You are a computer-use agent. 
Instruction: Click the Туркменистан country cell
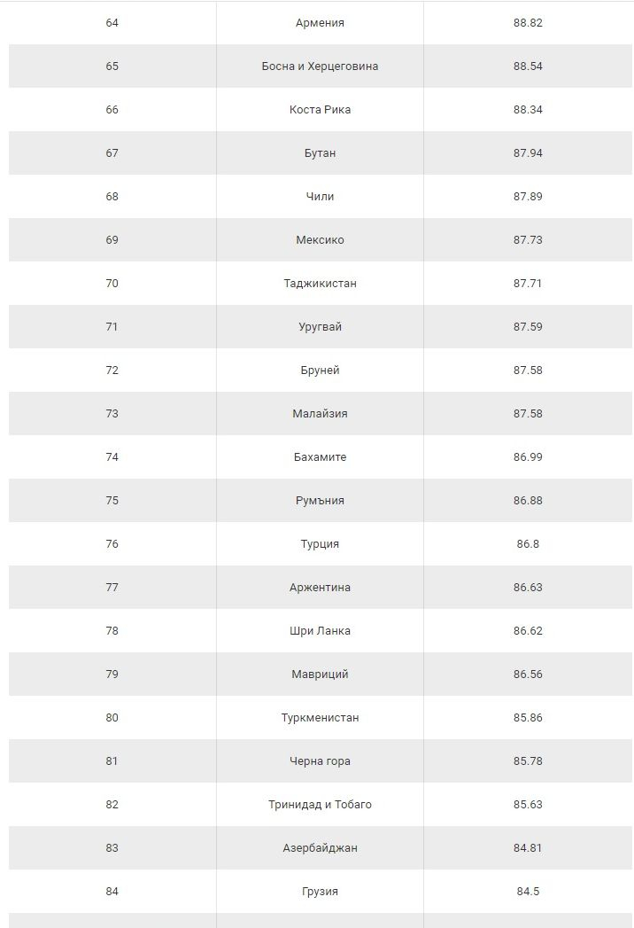[320, 717]
